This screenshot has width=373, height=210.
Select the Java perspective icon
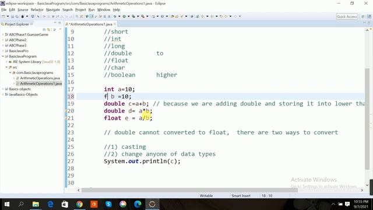[x=369, y=17]
